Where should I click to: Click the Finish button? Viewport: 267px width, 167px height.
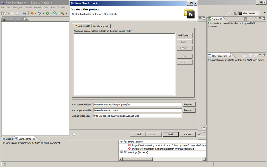coord(171,134)
